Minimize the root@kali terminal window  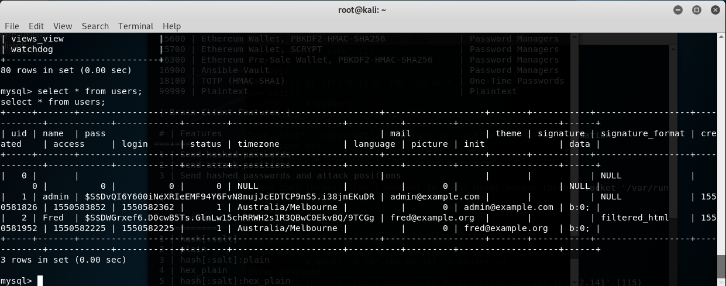679,10
